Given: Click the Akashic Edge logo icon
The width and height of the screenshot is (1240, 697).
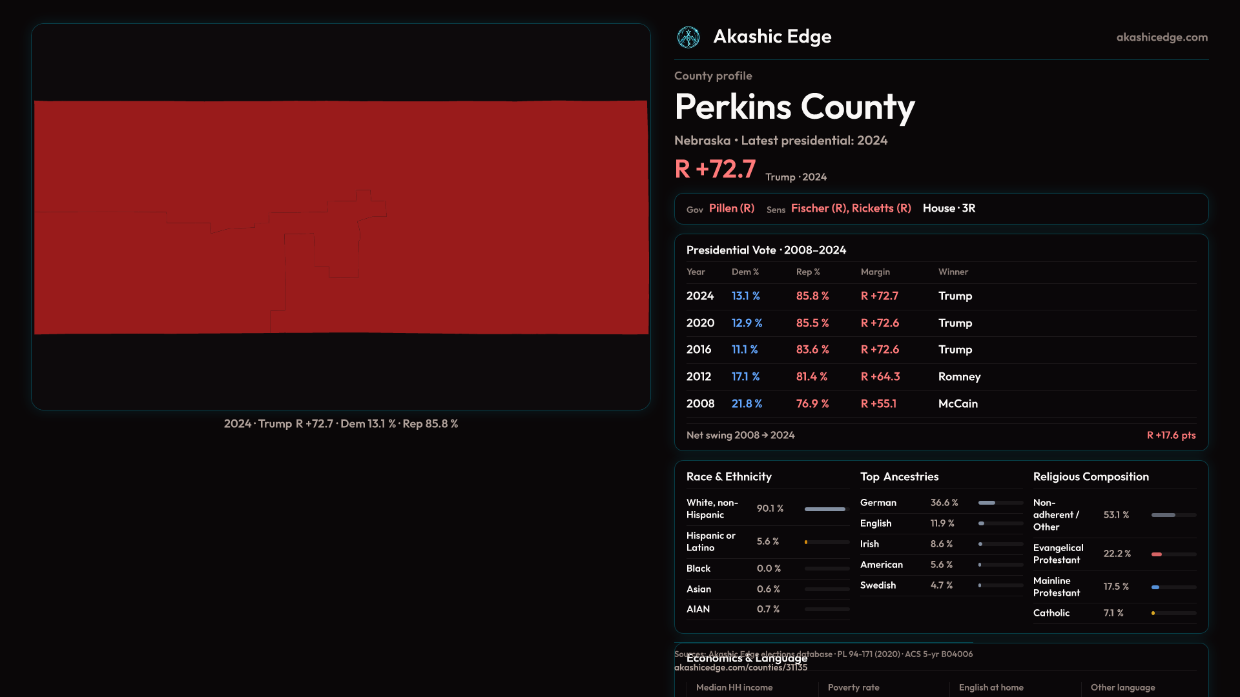Looking at the screenshot, I should (688, 37).
